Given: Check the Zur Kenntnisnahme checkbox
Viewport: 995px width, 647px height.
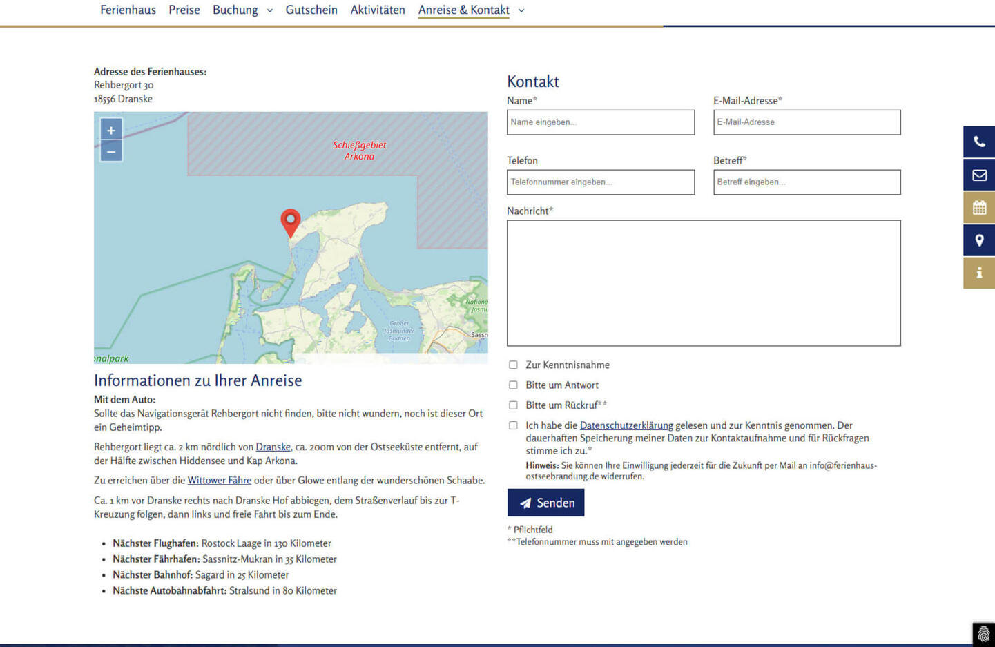Looking at the screenshot, I should [513, 365].
